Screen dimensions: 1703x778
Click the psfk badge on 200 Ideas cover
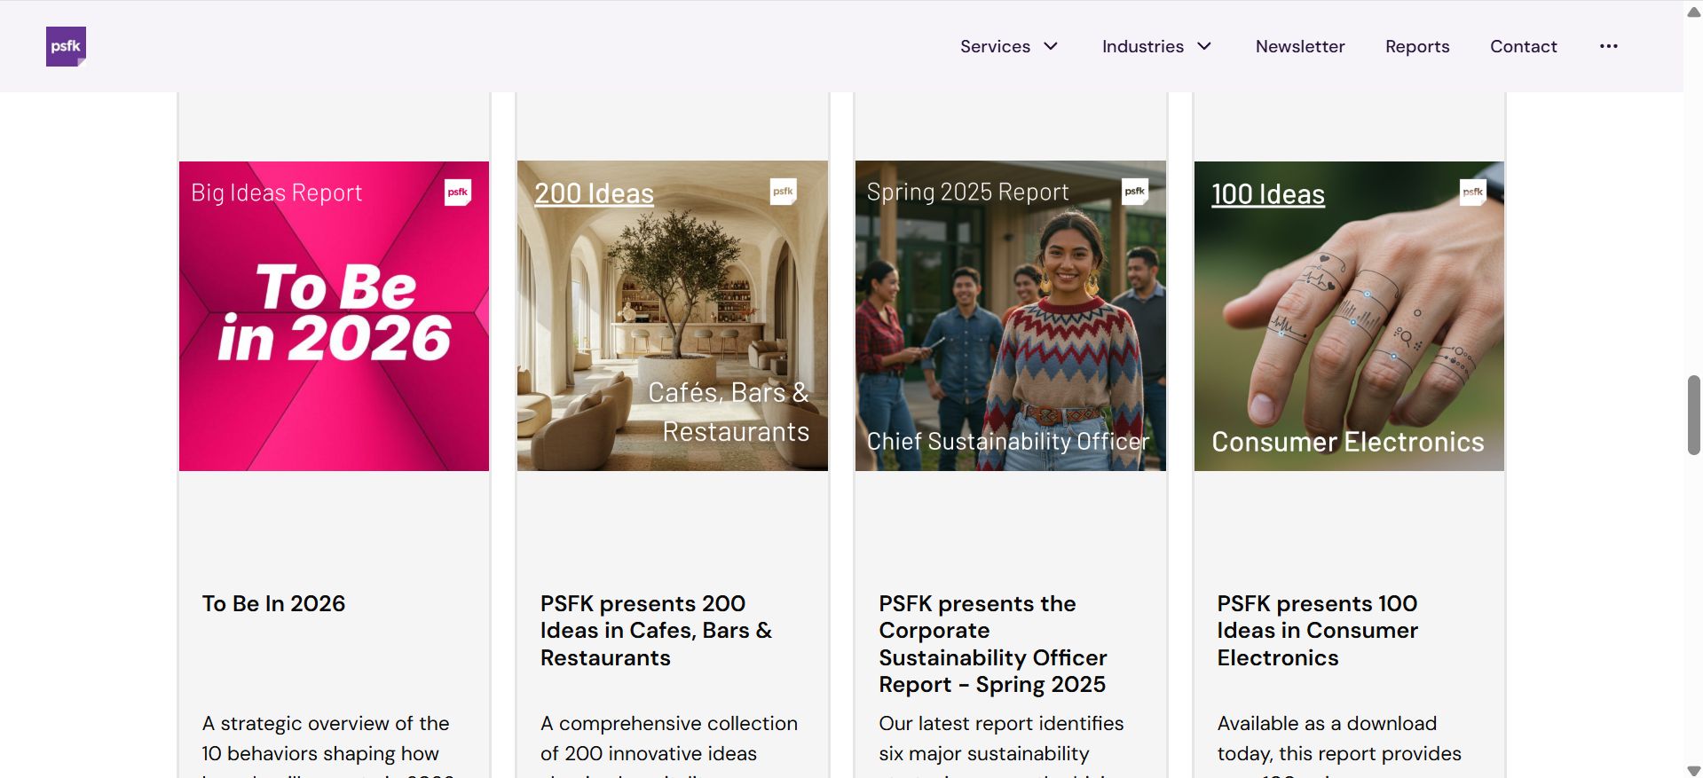(783, 191)
